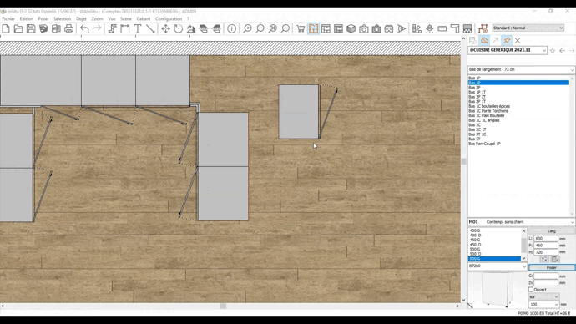Open the B7260 reference dropdown
Viewport: 576px width, 324px height.
[x=498, y=266]
